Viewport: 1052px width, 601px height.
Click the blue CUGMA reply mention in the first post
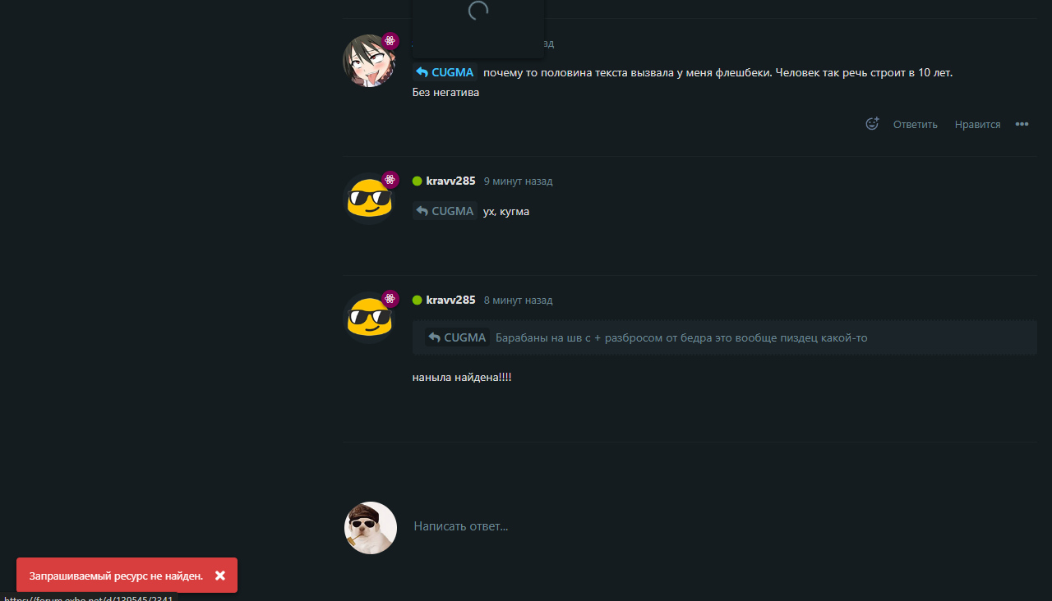coord(445,72)
